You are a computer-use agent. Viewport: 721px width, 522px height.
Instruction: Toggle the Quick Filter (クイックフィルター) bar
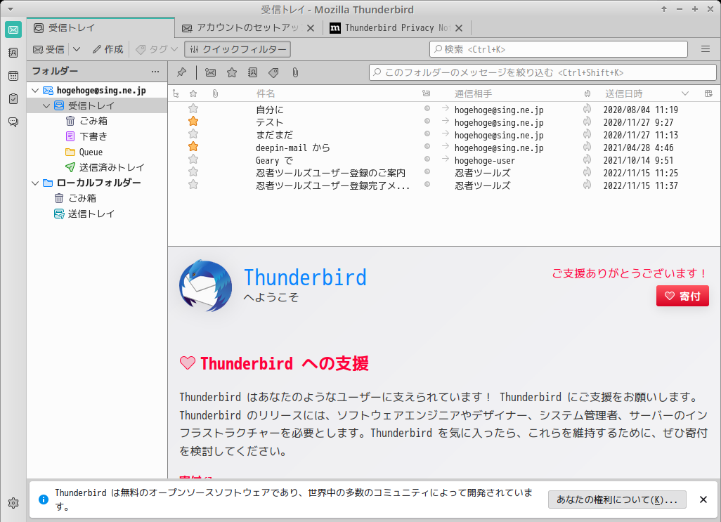coord(238,49)
